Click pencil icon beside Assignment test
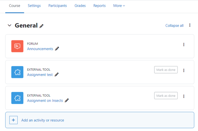 pyautogui.click(x=57, y=74)
